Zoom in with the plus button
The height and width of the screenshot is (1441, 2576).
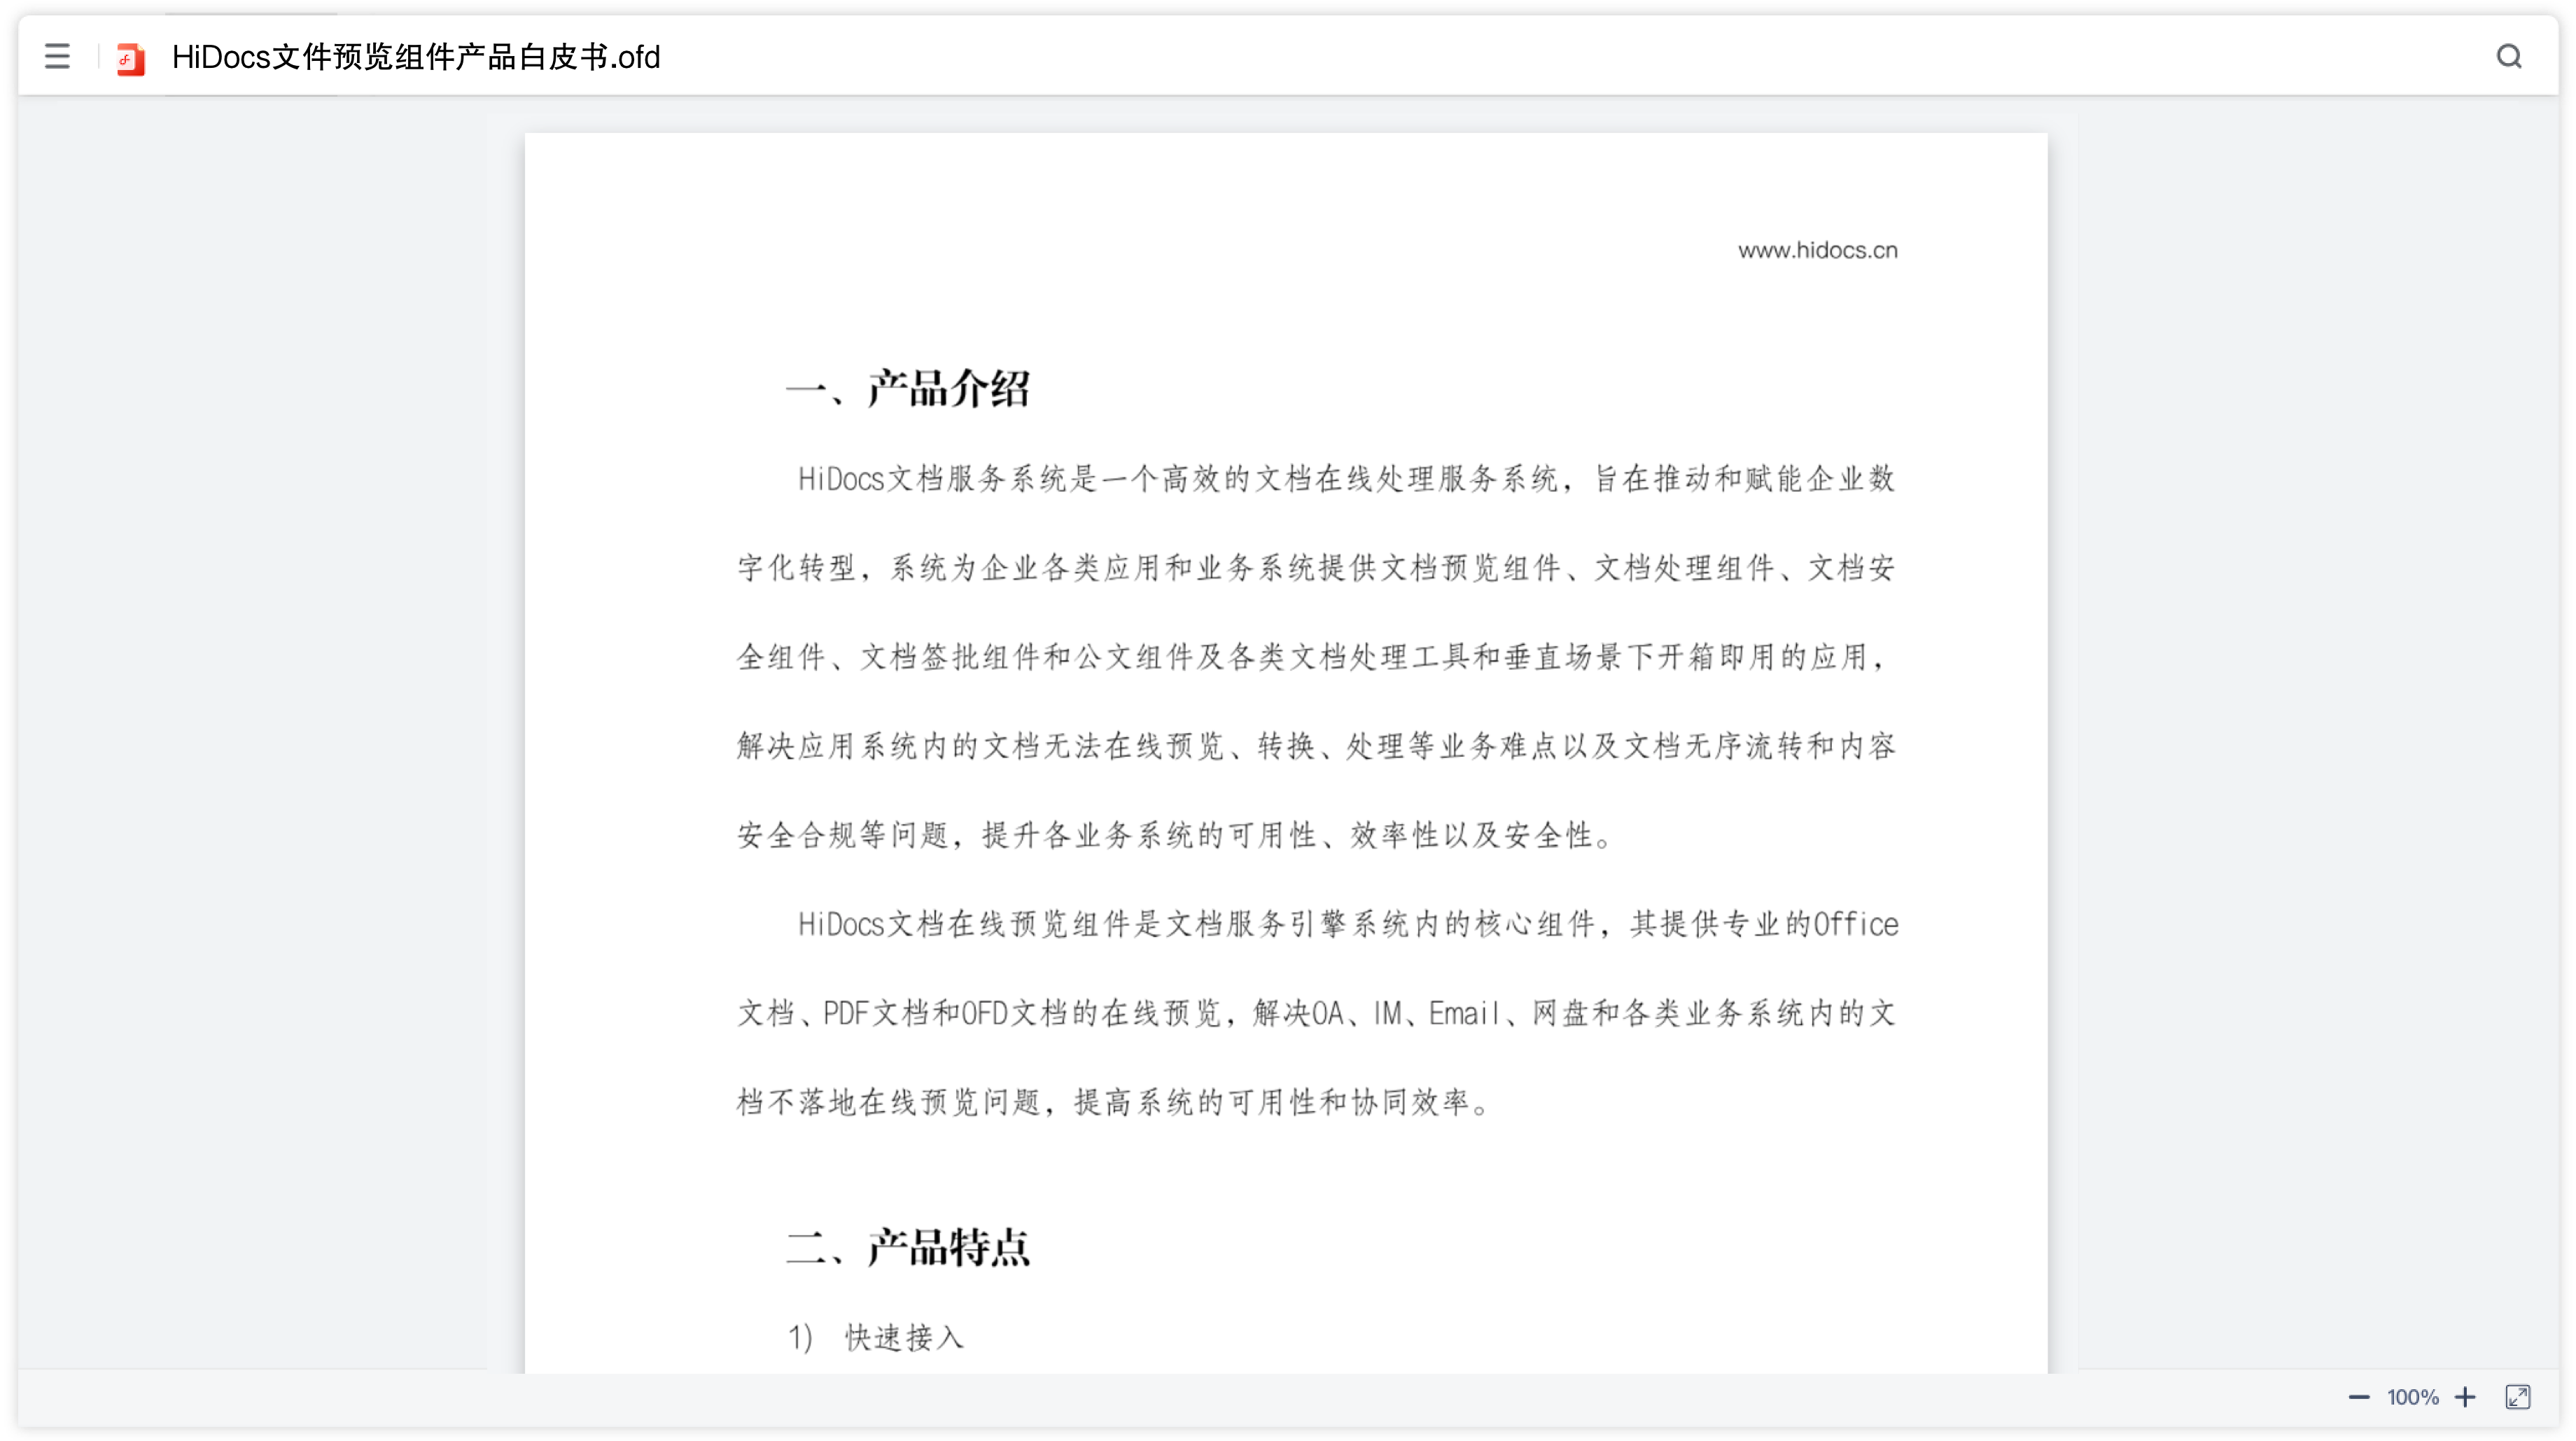click(2465, 1397)
